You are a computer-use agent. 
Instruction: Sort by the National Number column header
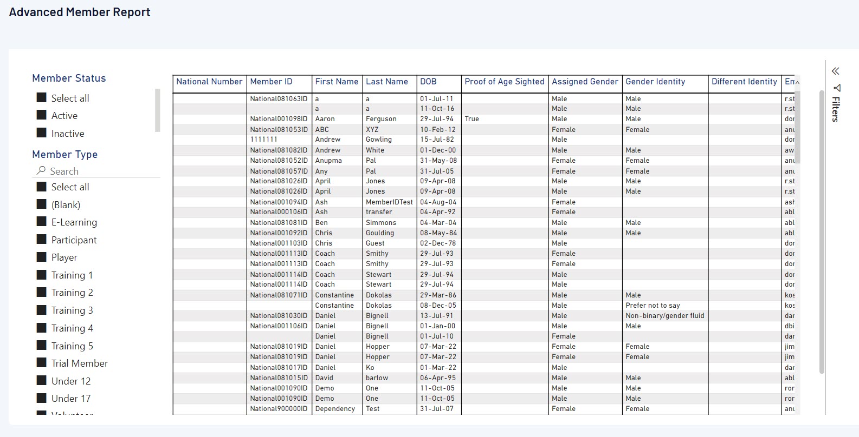(x=209, y=82)
